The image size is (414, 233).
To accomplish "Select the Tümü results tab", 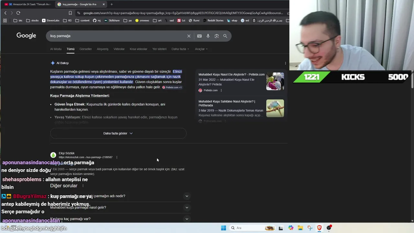I will pos(71,49).
